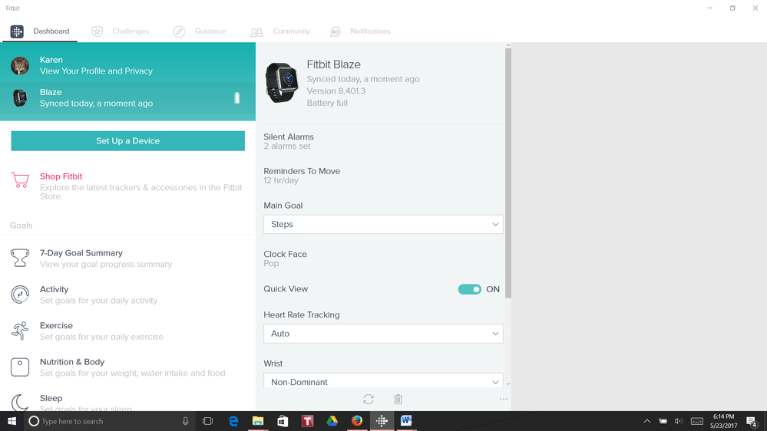Click the Fitbit dashboard dots icon
Screen dimensions: 767x431
[x=17, y=31]
